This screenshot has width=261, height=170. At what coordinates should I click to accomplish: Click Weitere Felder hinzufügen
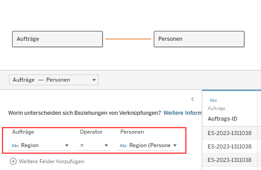[52, 161]
